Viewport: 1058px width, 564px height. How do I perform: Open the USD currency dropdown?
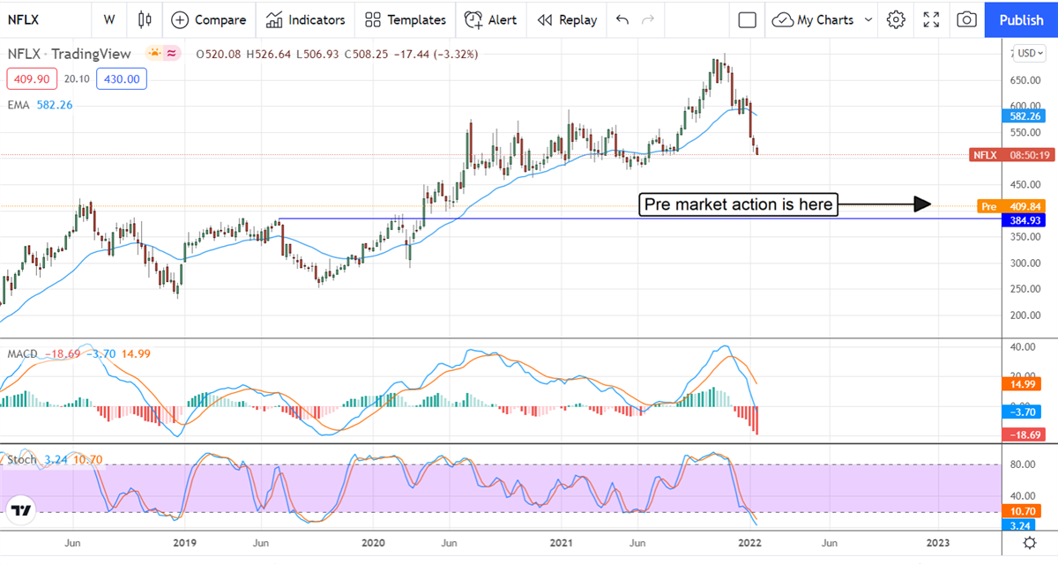tap(1027, 53)
